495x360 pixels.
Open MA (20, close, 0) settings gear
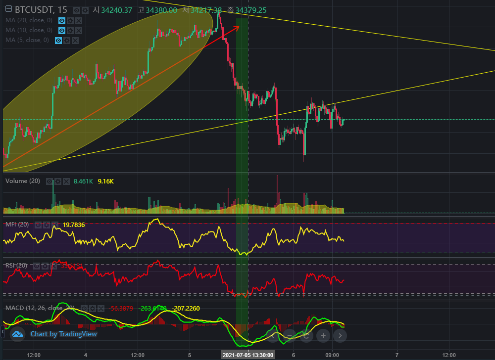point(70,20)
